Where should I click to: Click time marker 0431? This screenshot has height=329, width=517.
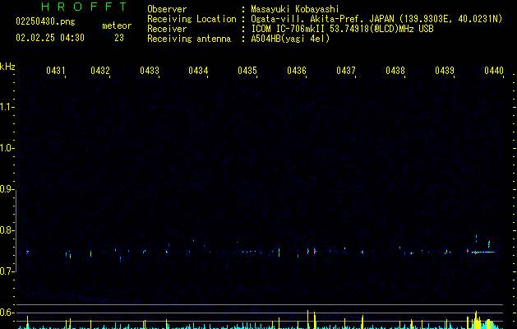pyautogui.click(x=56, y=70)
